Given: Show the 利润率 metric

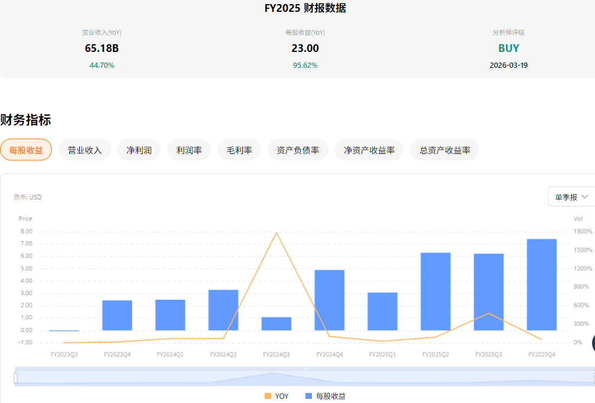Looking at the screenshot, I should pos(189,150).
